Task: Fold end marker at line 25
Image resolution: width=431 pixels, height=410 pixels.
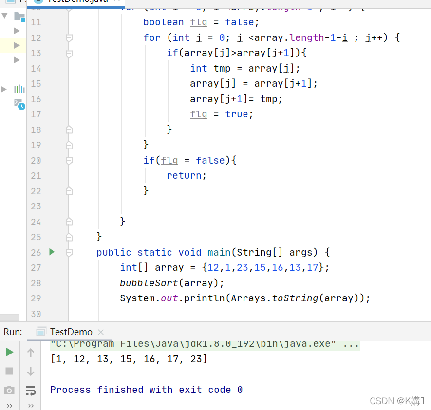Action: pos(69,237)
